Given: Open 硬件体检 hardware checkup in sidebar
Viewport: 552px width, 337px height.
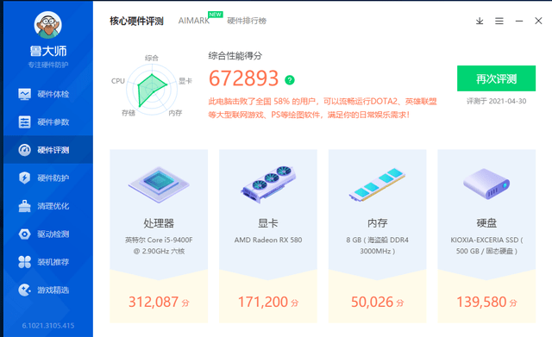Looking at the screenshot, I should pyautogui.click(x=48, y=94).
